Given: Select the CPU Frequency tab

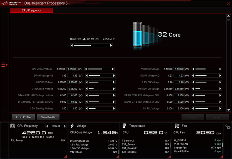Looking at the screenshot, I should tap(31, 10).
